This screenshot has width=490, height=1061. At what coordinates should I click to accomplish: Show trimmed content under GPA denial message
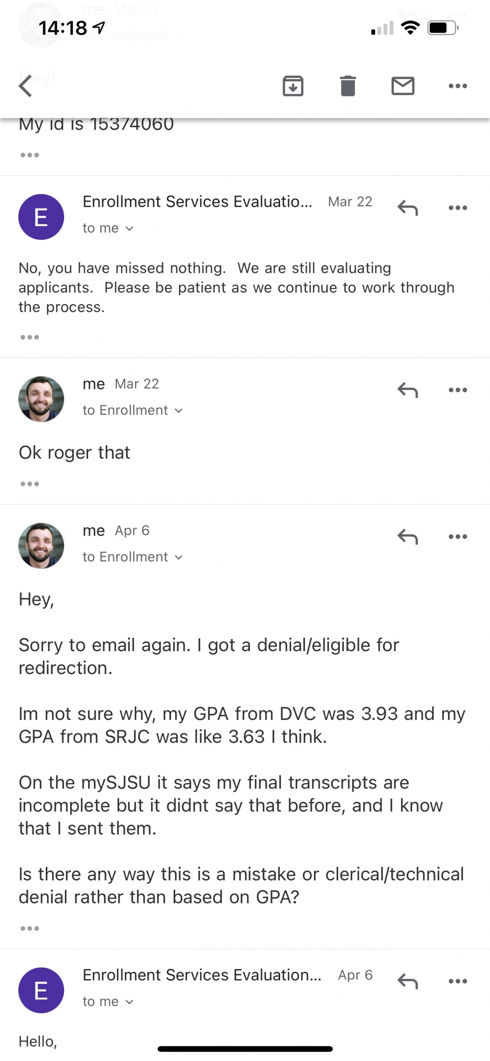30,928
